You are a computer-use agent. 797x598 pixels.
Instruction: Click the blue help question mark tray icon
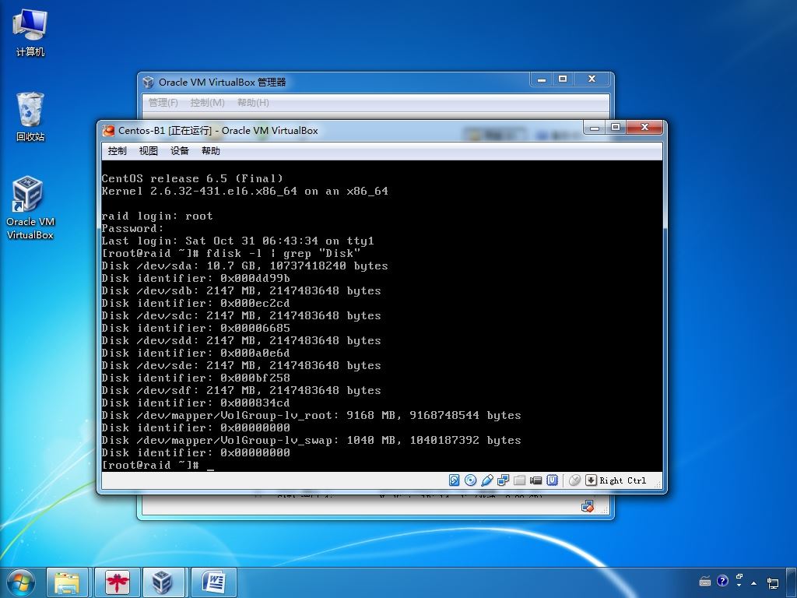tap(722, 581)
